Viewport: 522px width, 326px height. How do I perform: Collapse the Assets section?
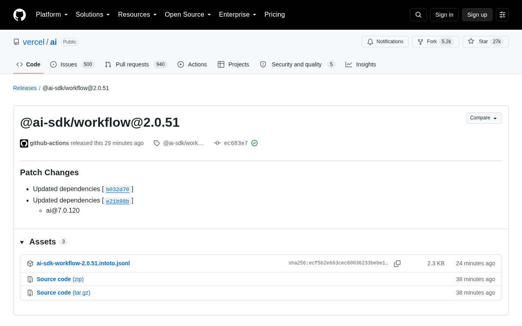click(44, 242)
